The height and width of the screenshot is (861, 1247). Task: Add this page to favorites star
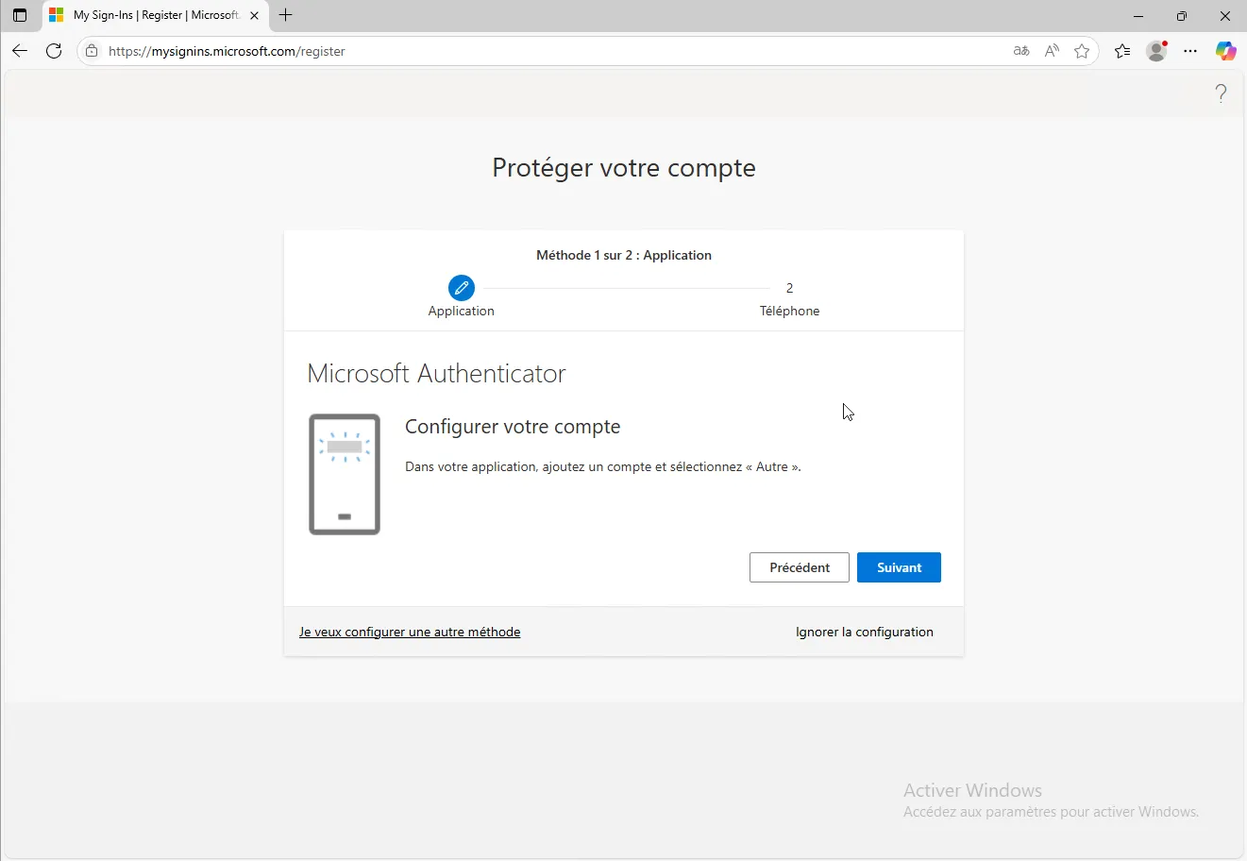[1082, 51]
